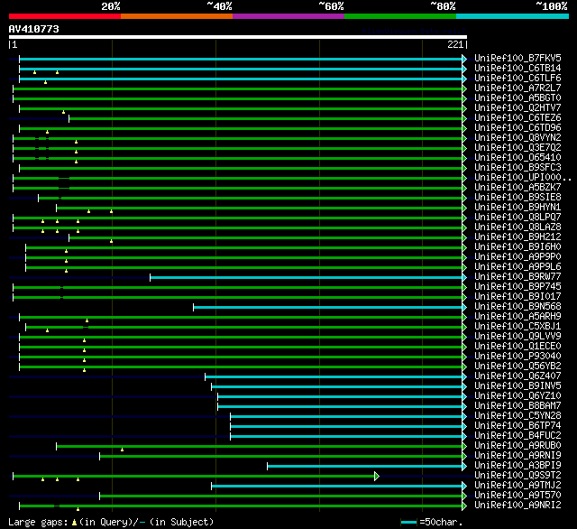This screenshot has height=529, width=577.
Task: Click the UniRef100_A7R2L7 label
Action: click(517, 88)
